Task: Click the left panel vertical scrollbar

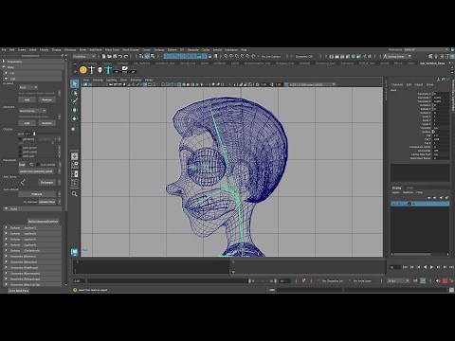Action: pyautogui.click(x=66, y=135)
